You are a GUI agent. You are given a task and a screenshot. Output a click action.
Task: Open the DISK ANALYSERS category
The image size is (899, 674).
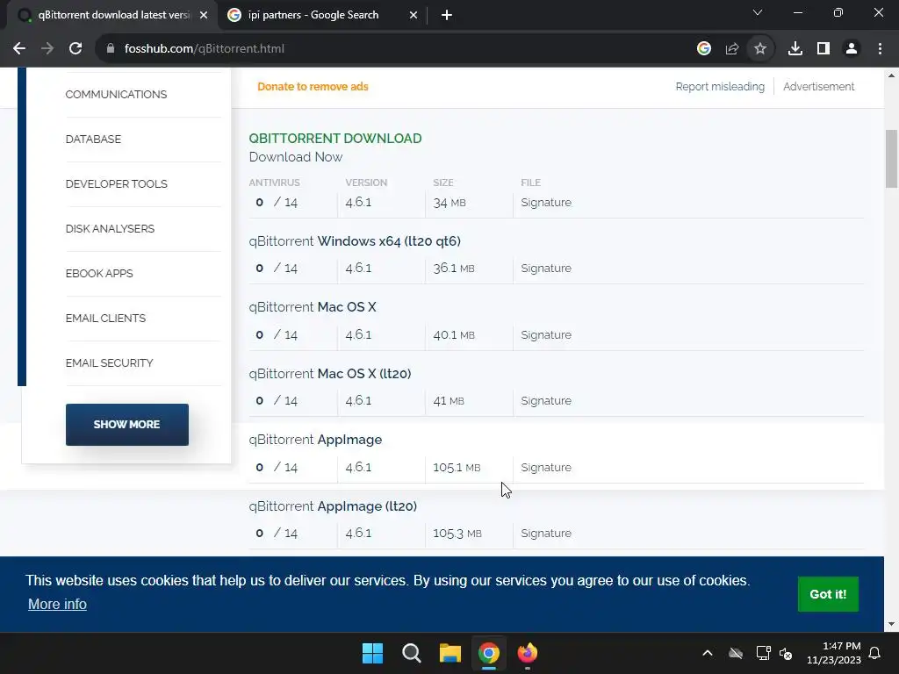tap(110, 229)
